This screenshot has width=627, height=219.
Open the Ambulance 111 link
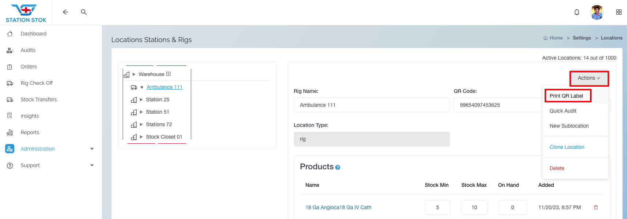tap(164, 87)
